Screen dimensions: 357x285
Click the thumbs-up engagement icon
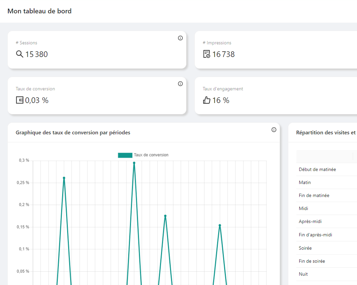click(207, 100)
